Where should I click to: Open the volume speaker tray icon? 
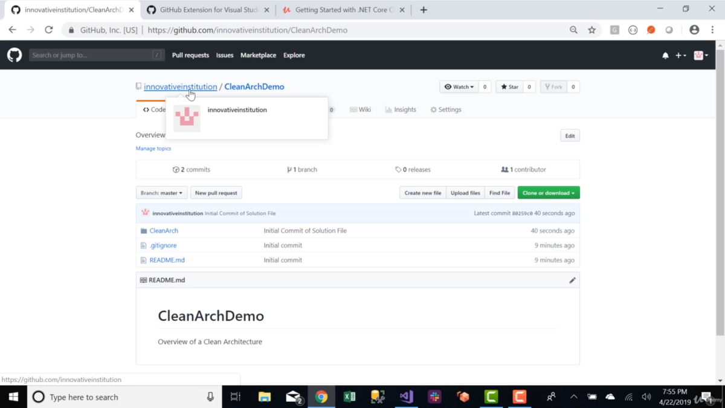[x=646, y=397]
